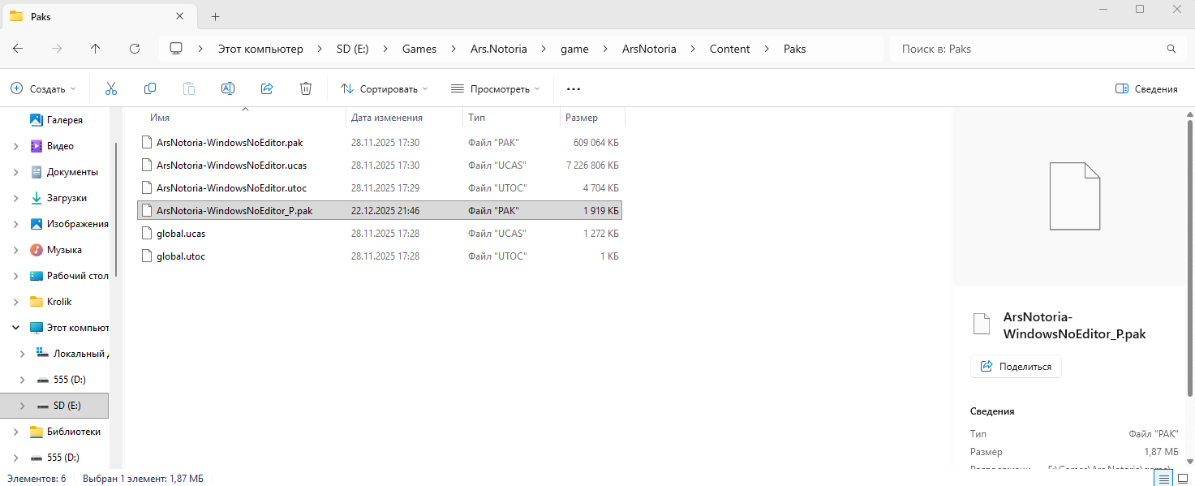
Task: Expand the Музыка tree node
Action: pos(17,250)
